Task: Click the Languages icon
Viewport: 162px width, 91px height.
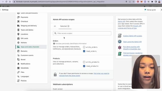Action: click(18, 76)
